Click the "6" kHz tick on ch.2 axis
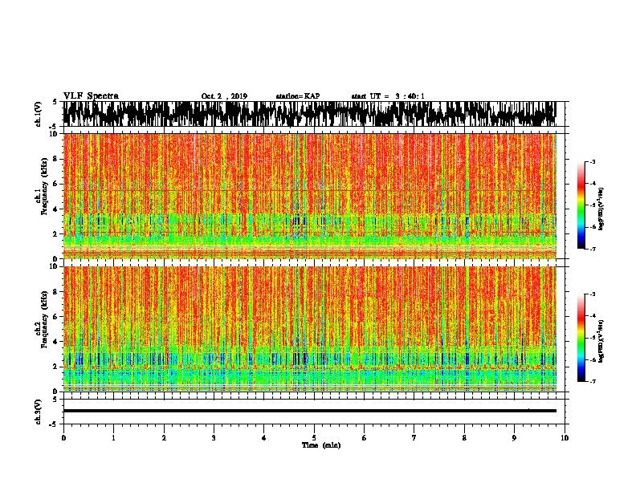This screenshot has height=491, width=636. point(55,317)
